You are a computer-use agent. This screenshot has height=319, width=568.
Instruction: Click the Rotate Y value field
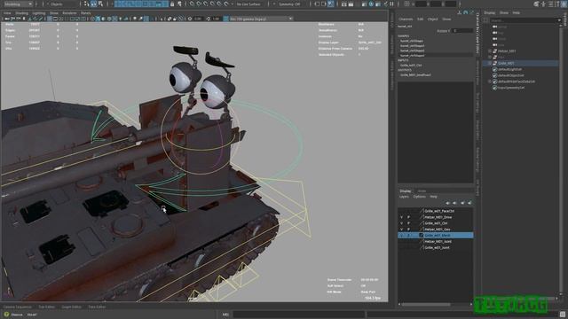point(462,31)
